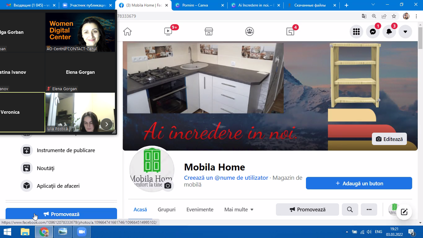Expand the account dropdown arrow
423x238 pixels.
(405, 32)
